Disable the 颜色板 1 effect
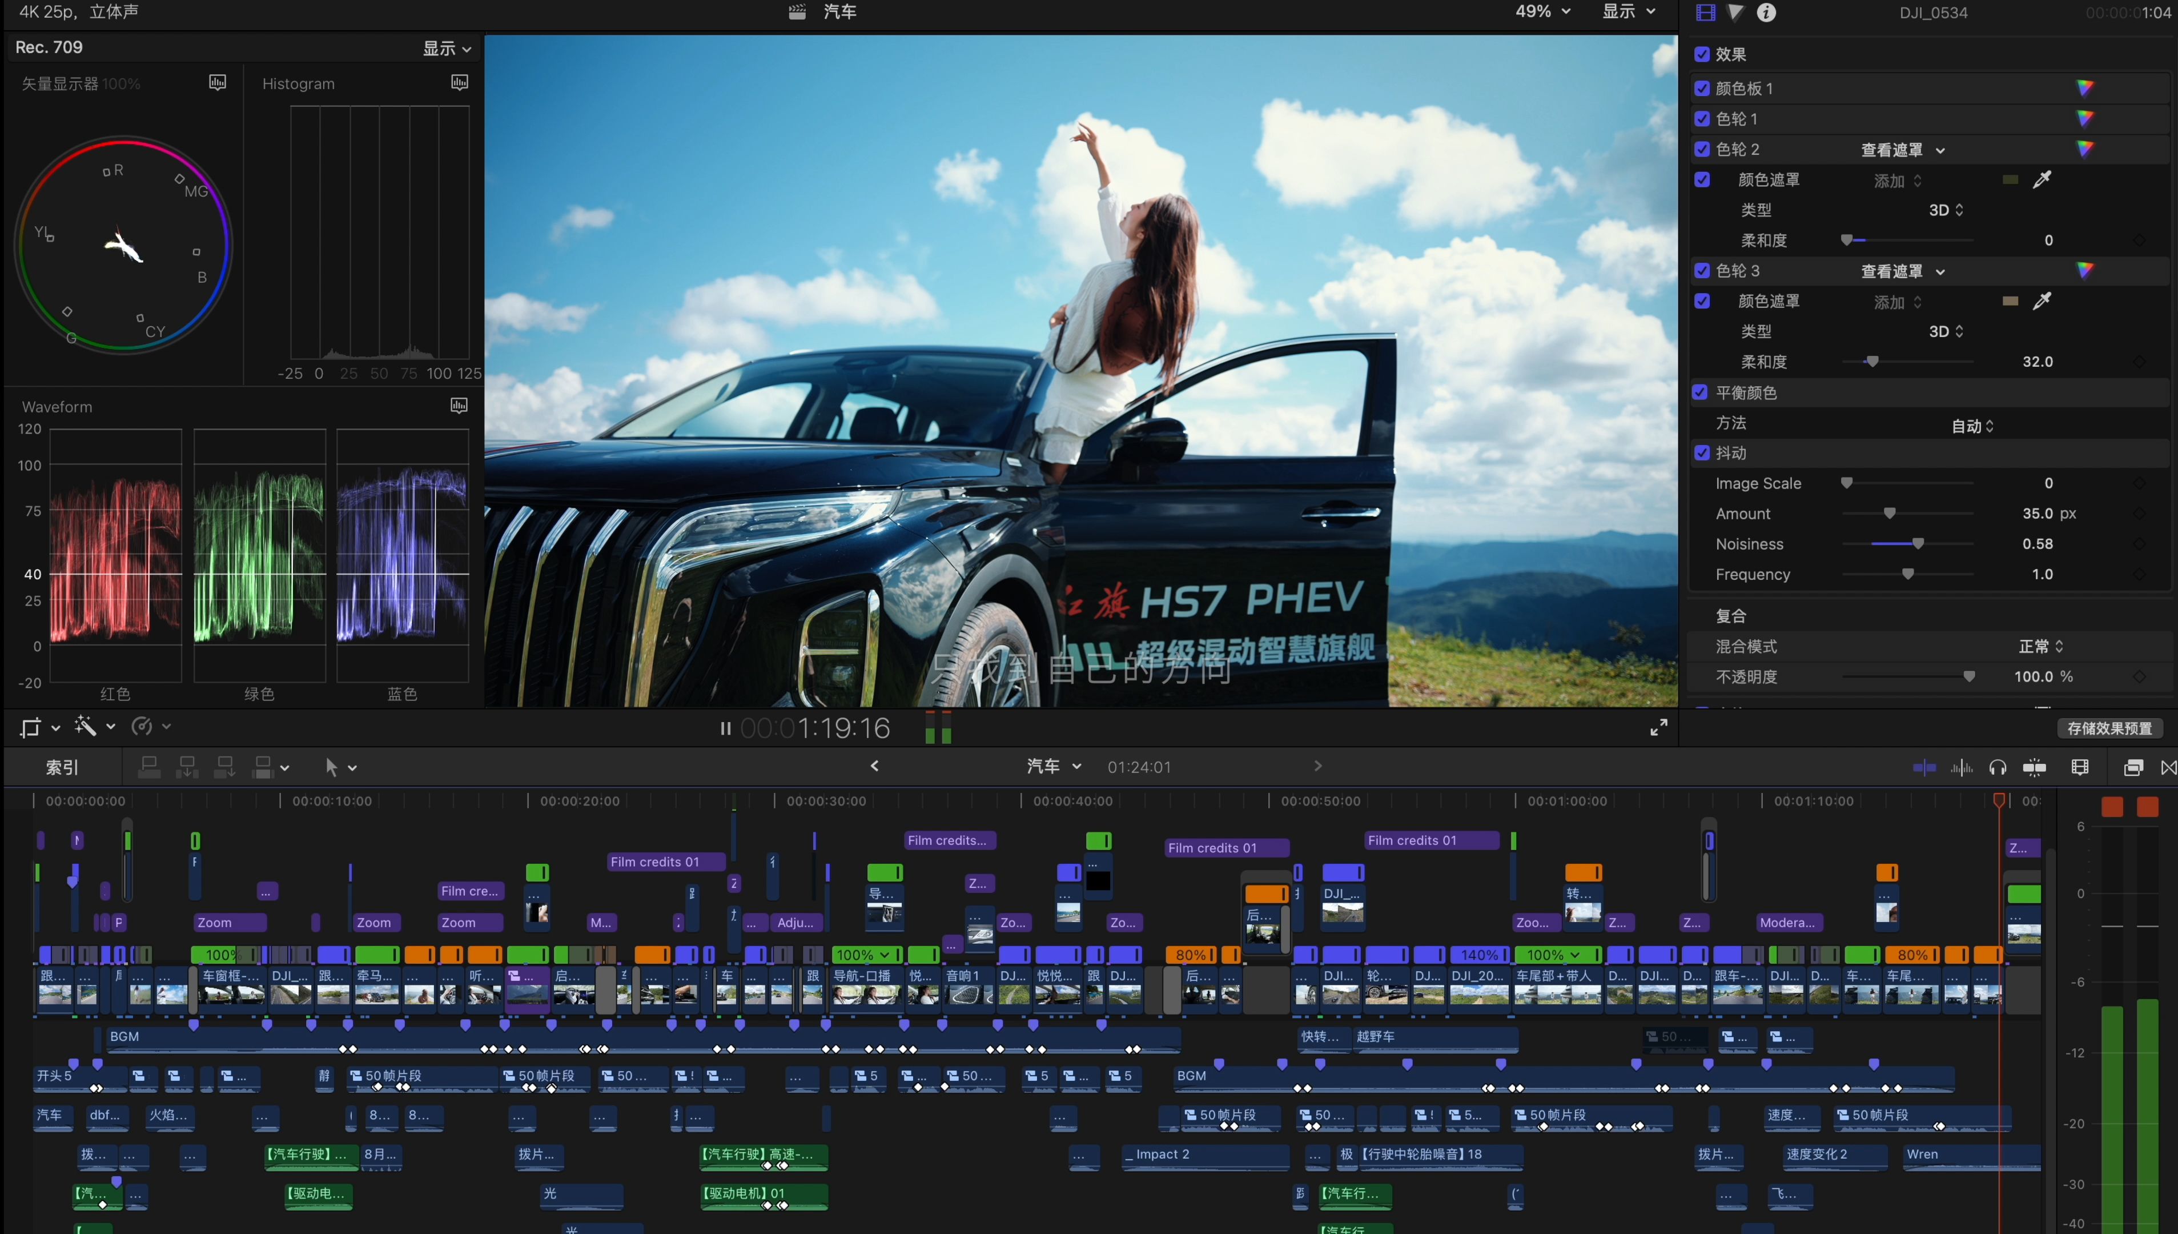This screenshot has width=2178, height=1234. click(x=1702, y=88)
